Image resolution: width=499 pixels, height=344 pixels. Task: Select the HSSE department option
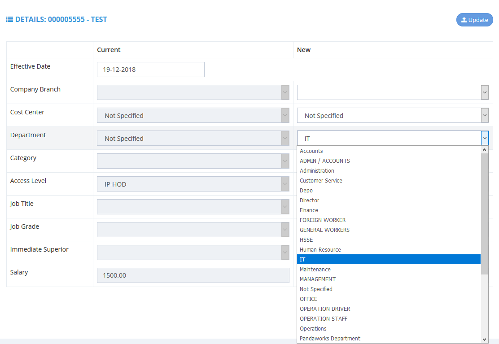coord(306,240)
